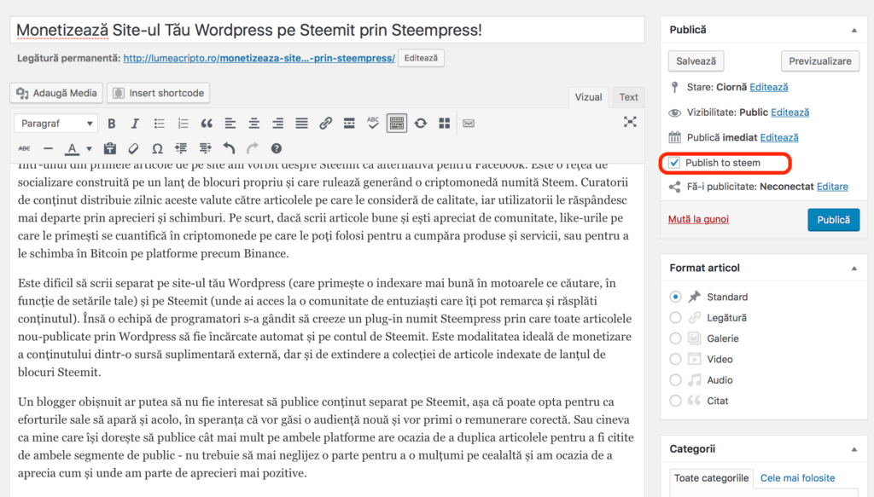Image resolution: width=874 pixels, height=497 pixels.
Task: Align text left
Action: click(x=230, y=124)
